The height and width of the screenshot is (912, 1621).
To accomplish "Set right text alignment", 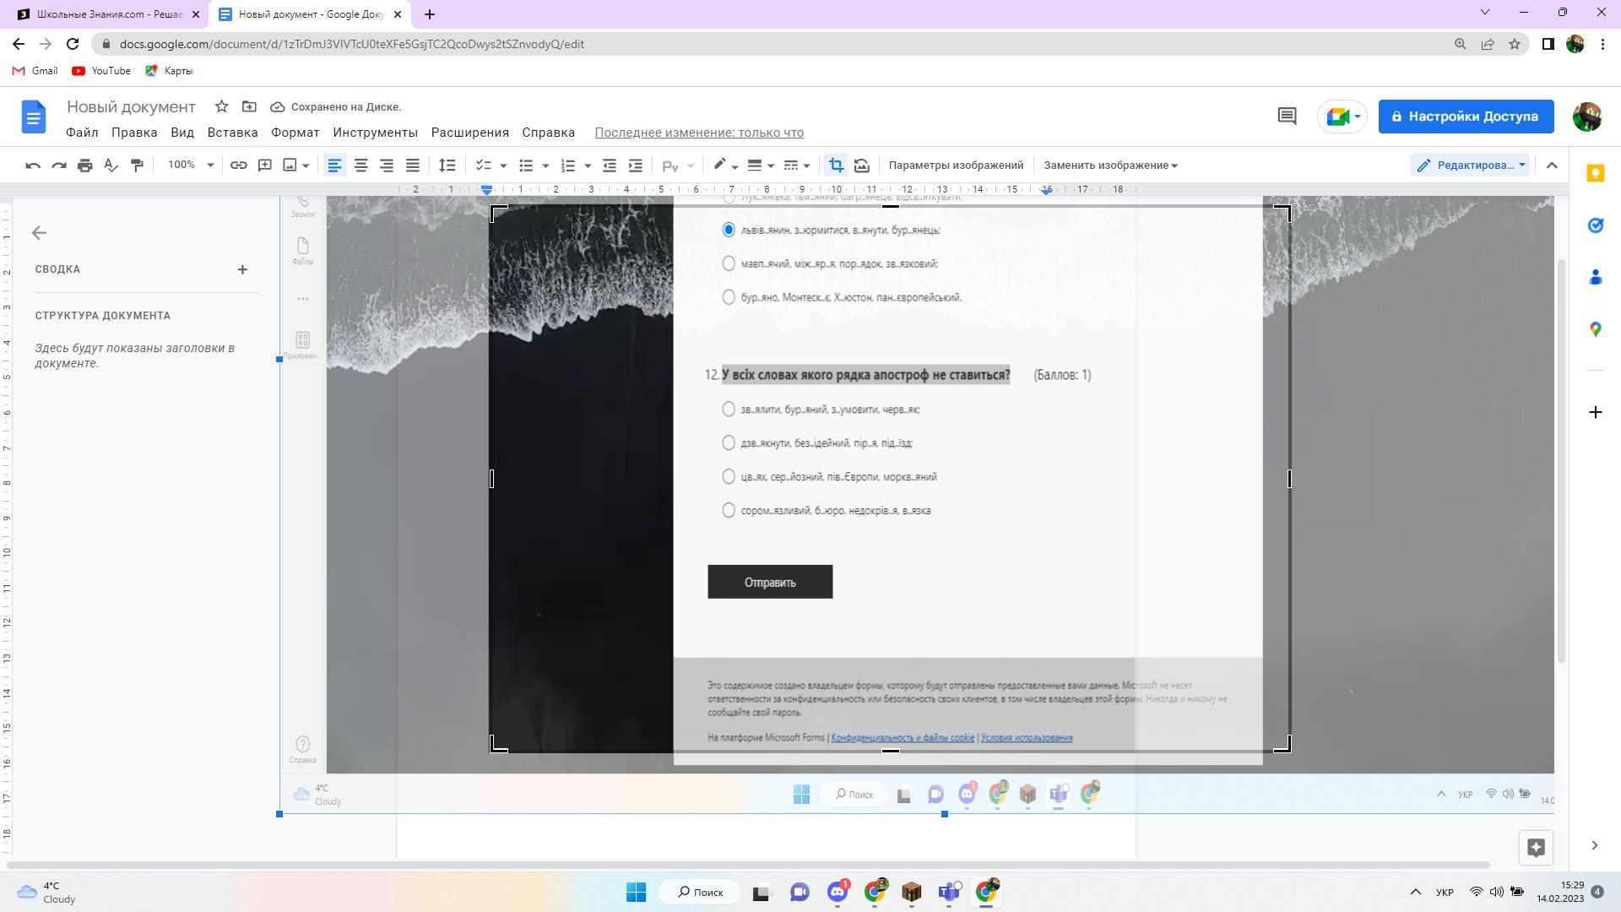I will pos(387,166).
